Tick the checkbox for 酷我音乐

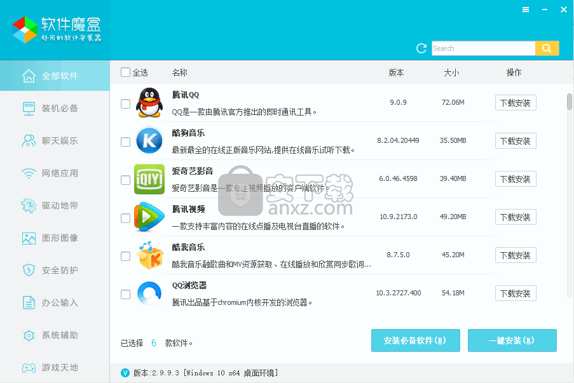126,256
